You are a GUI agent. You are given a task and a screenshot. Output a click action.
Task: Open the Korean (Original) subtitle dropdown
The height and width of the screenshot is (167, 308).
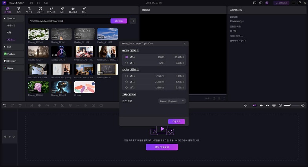click(x=172, y=101)
